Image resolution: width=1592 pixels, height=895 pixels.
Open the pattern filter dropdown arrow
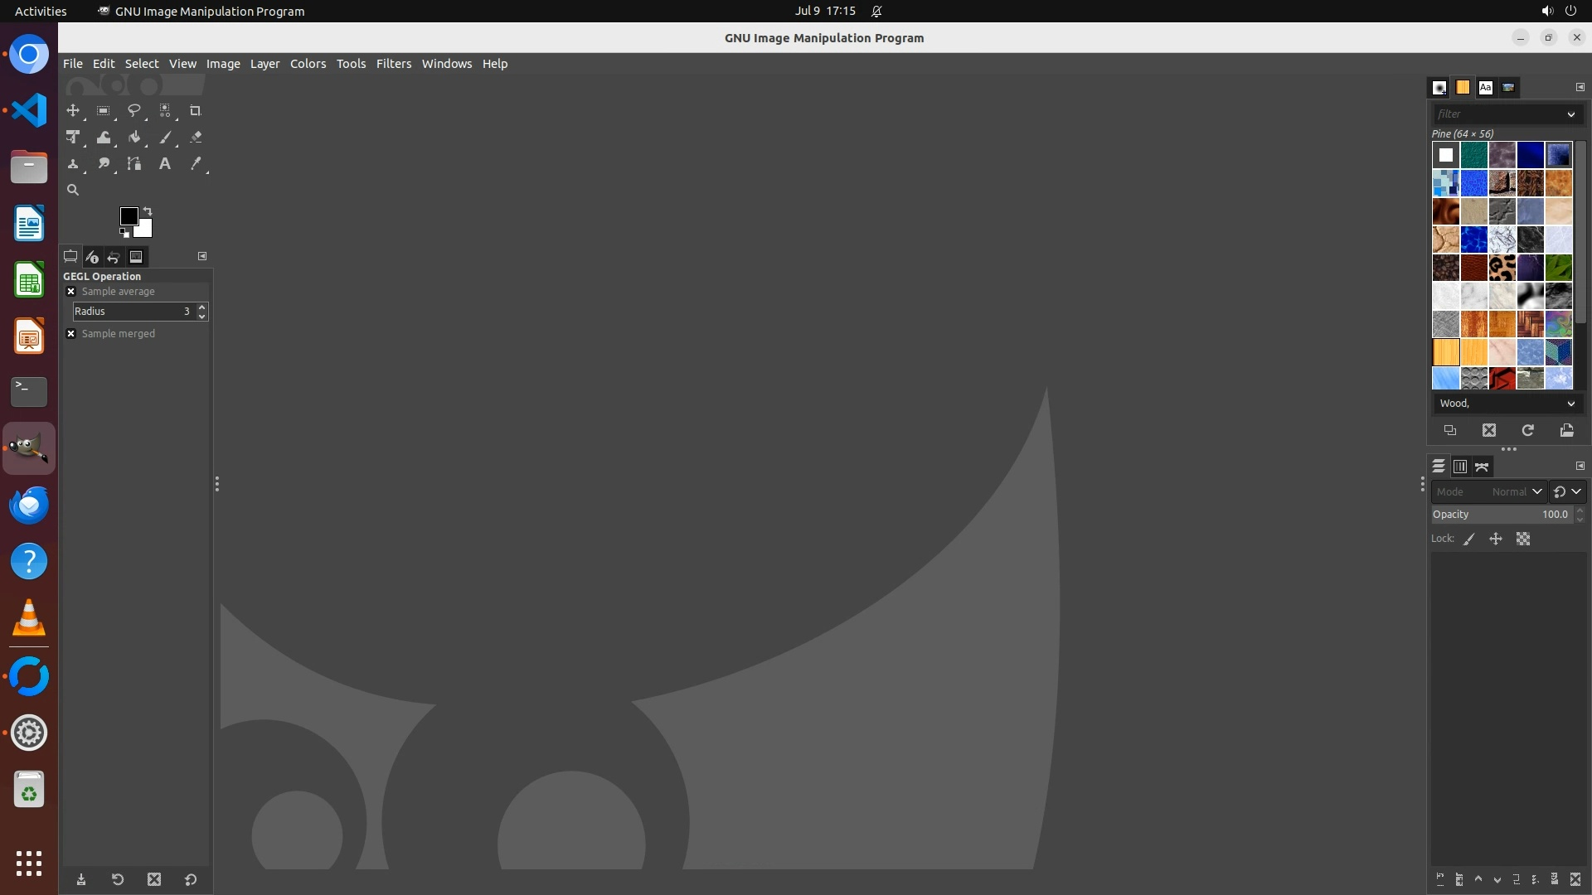(1570, 114)
